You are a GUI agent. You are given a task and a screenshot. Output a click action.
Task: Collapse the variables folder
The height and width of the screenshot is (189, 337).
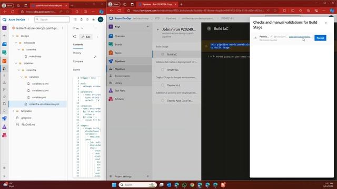pyautogui.click(x=22, y=77)
